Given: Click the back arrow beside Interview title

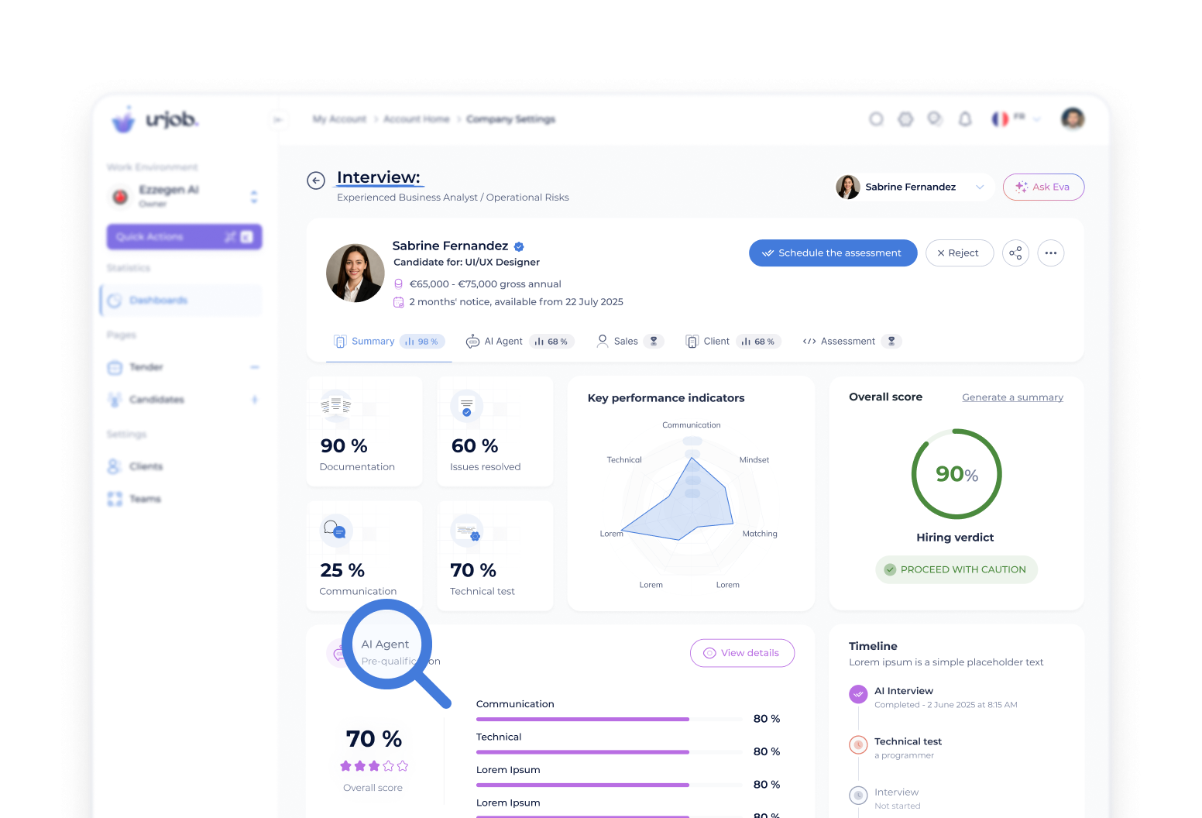Looking at the screenshot, I should click(x=316, y=180).
